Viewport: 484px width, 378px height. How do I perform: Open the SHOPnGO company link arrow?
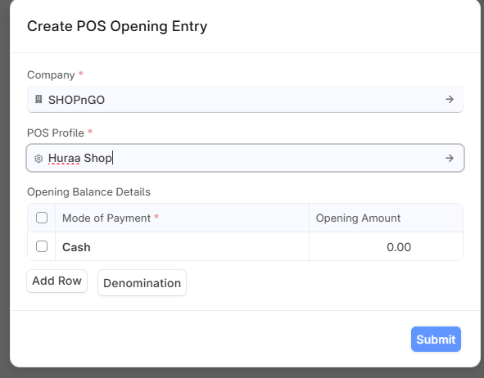point(450,99)
